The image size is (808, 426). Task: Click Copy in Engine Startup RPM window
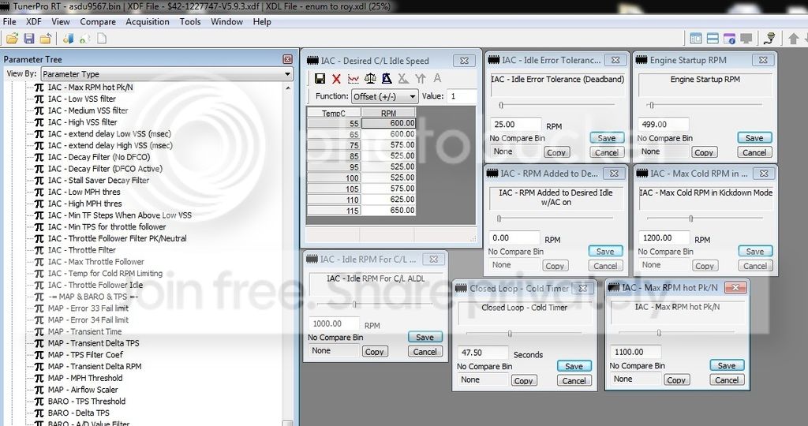click(x=703, y=152)
